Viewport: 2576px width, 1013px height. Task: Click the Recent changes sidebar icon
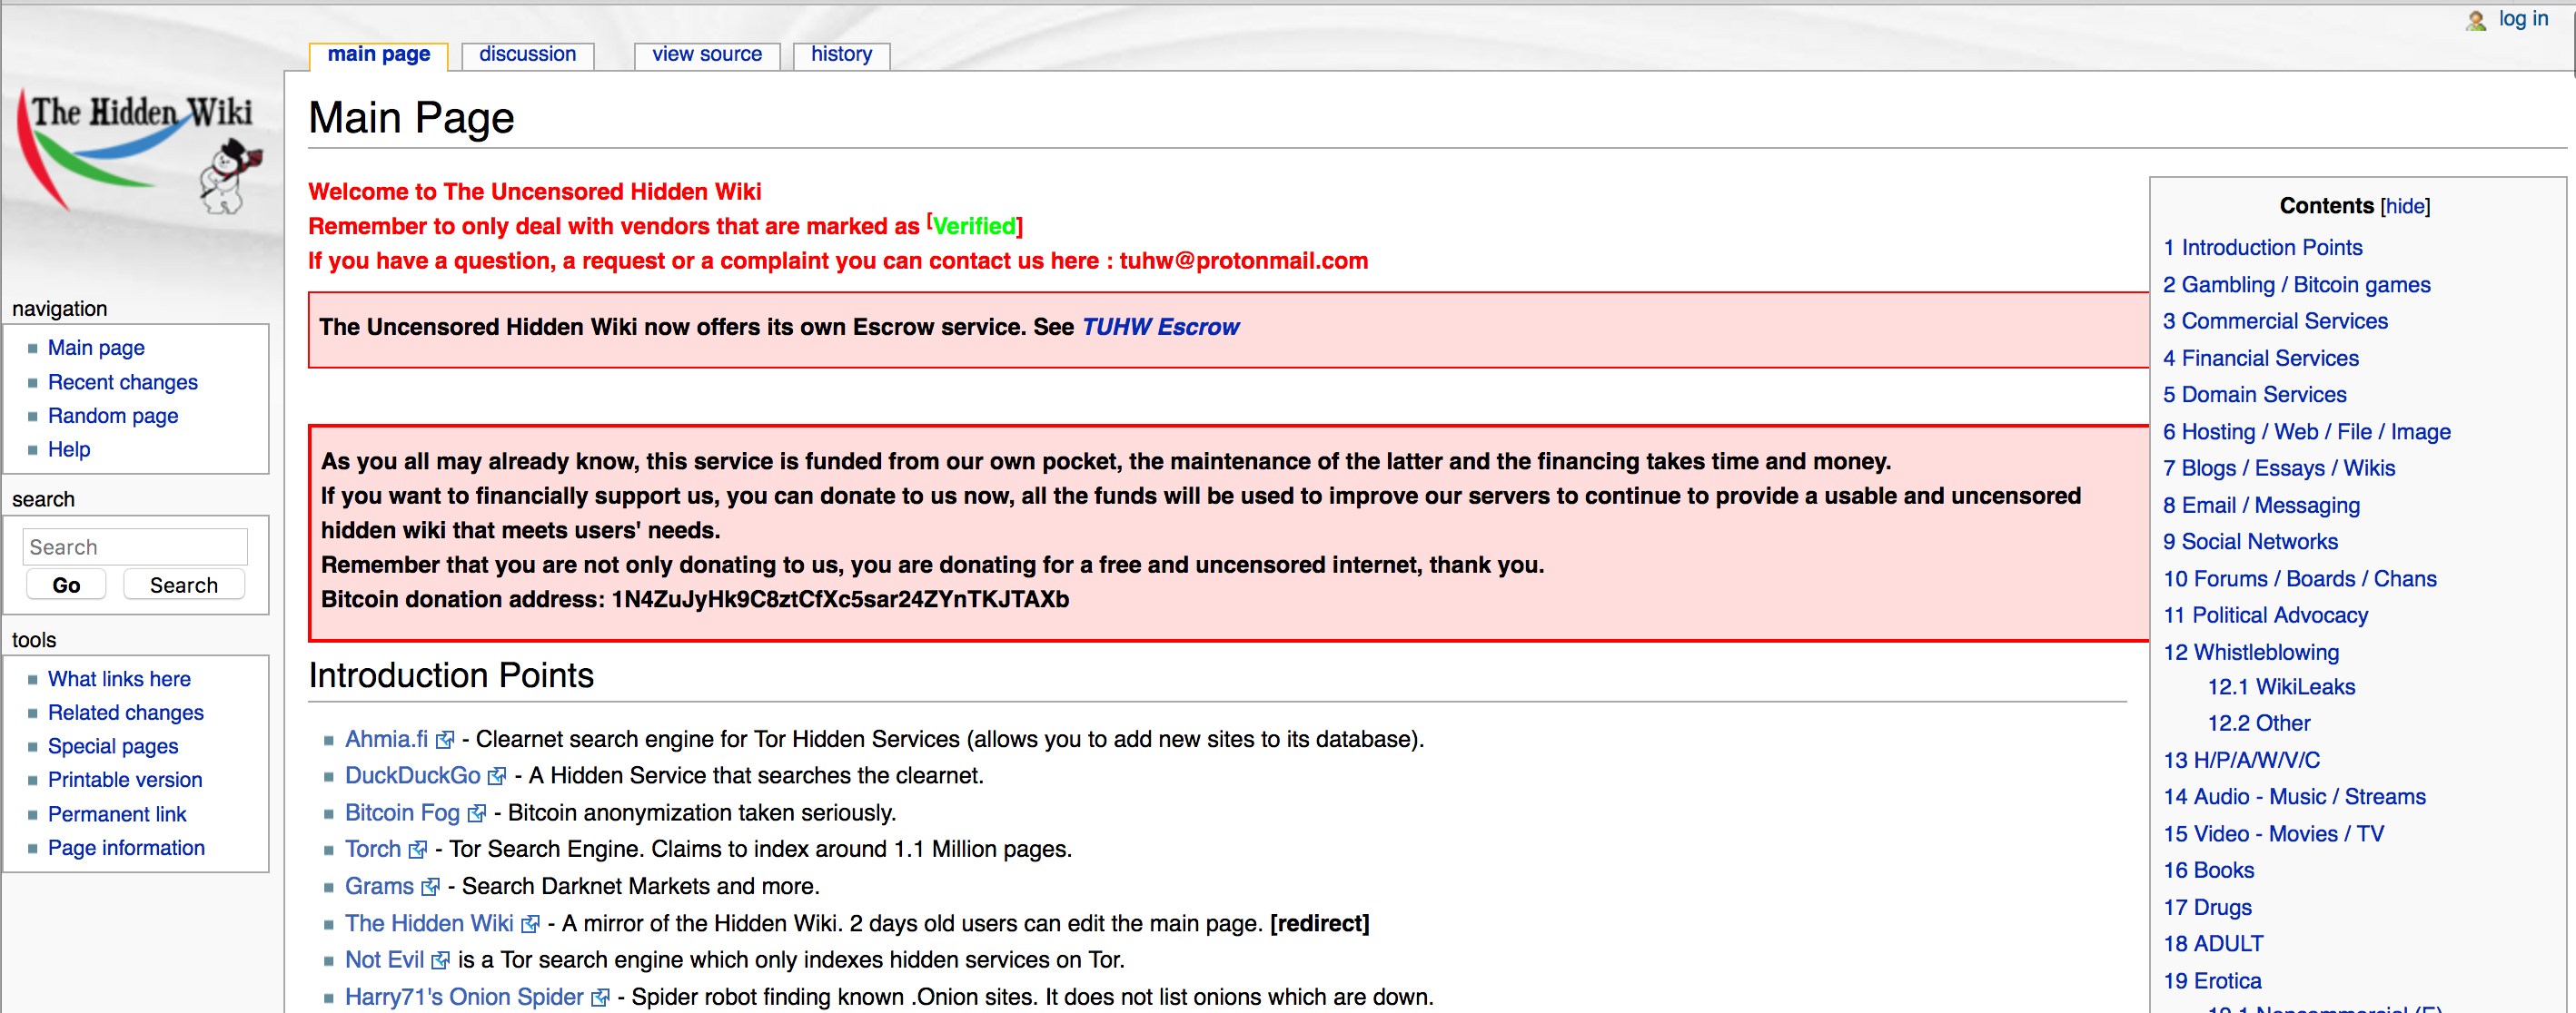point(124,381)
